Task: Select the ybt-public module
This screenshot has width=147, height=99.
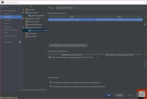Action: tap(32, 36)
